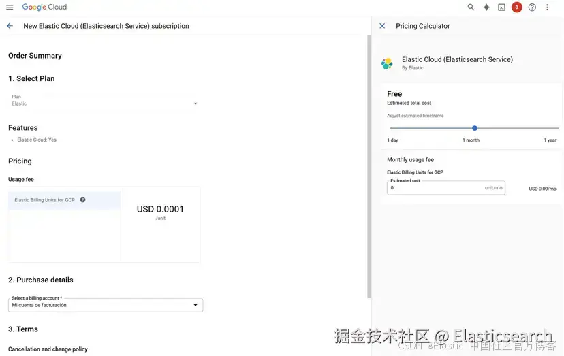Show help tooltip for Elastic Billing Units
This screenshot has width=564, height=356.
click(x=82, y=200)
